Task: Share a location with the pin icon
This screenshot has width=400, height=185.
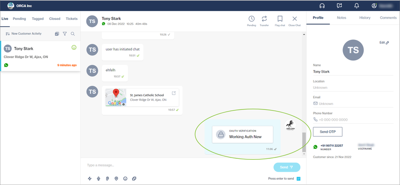Action: click(x=116, y=178)
